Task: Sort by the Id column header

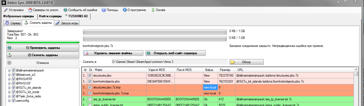Action: 85,70
